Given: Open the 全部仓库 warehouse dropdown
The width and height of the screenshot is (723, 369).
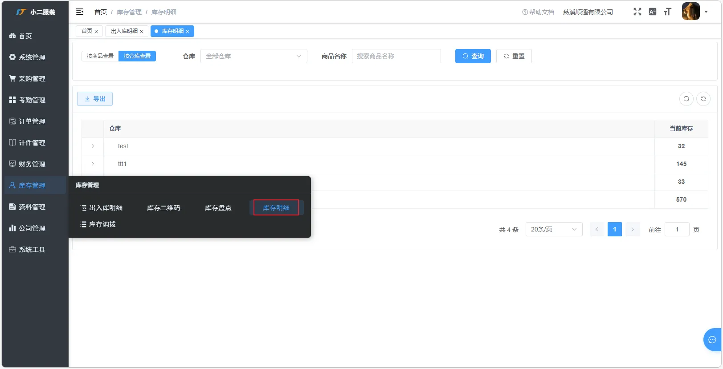Looking at the screenshot, I should (x=254, y=56).
